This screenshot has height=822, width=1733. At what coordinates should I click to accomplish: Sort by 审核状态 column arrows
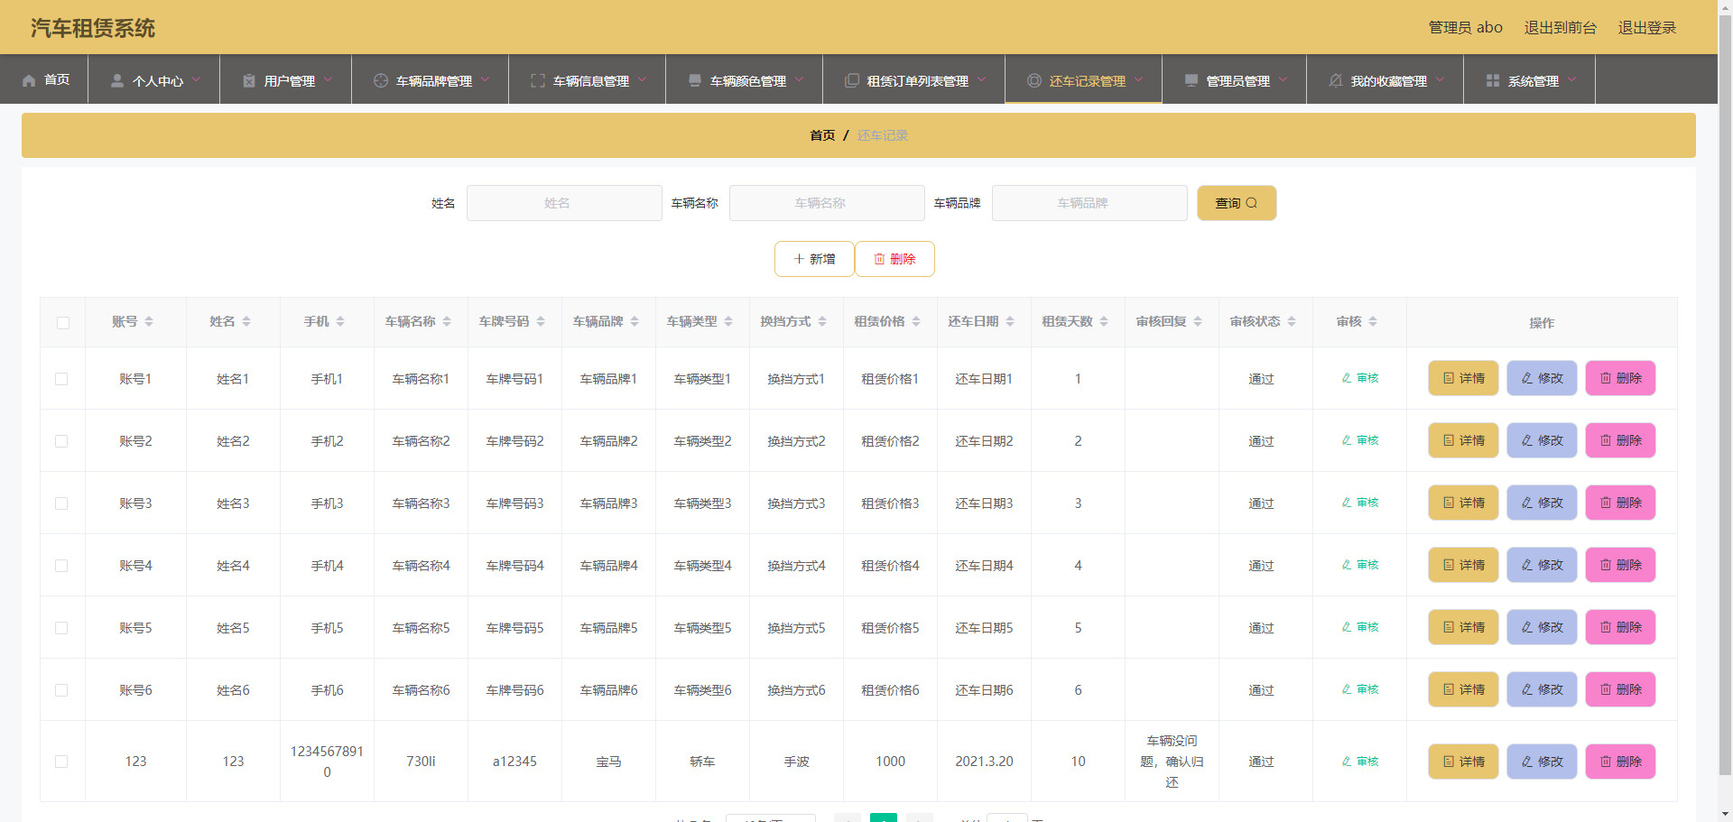click(1292, 321)
